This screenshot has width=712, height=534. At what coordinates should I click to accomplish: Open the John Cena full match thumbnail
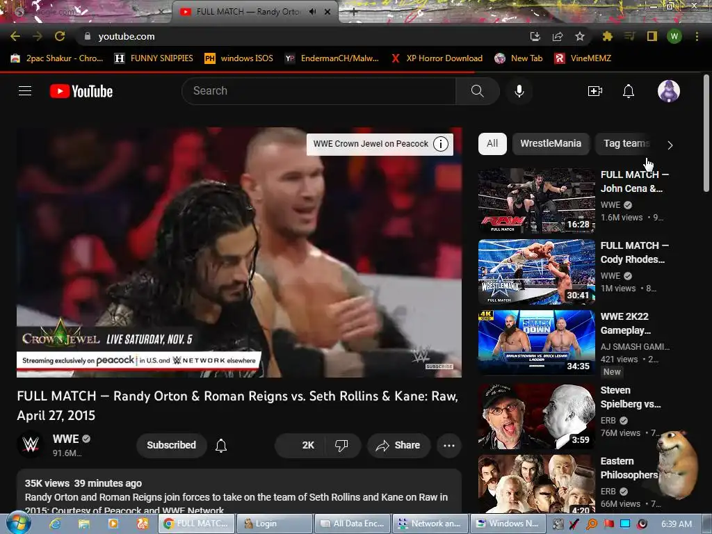point(536,201)
